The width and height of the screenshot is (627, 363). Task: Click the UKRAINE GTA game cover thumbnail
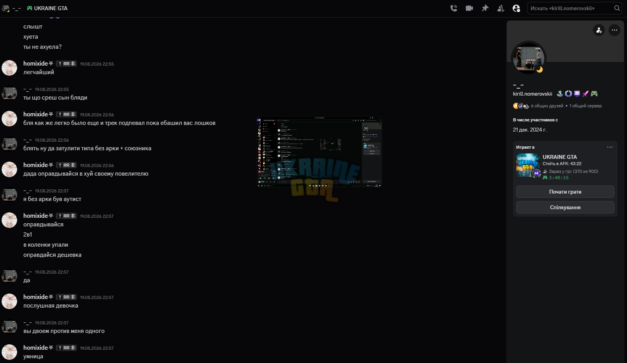pos(528,165)
